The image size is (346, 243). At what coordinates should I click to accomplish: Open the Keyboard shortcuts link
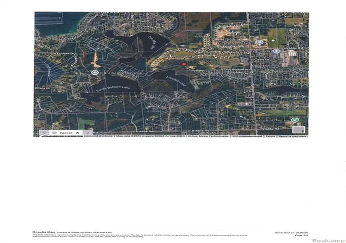coord(98,136)
